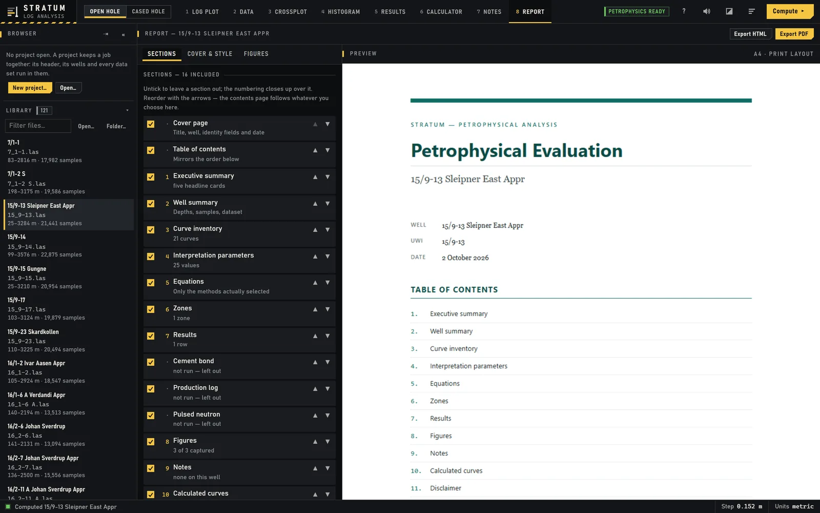Move Equations section down

(327, 283)
